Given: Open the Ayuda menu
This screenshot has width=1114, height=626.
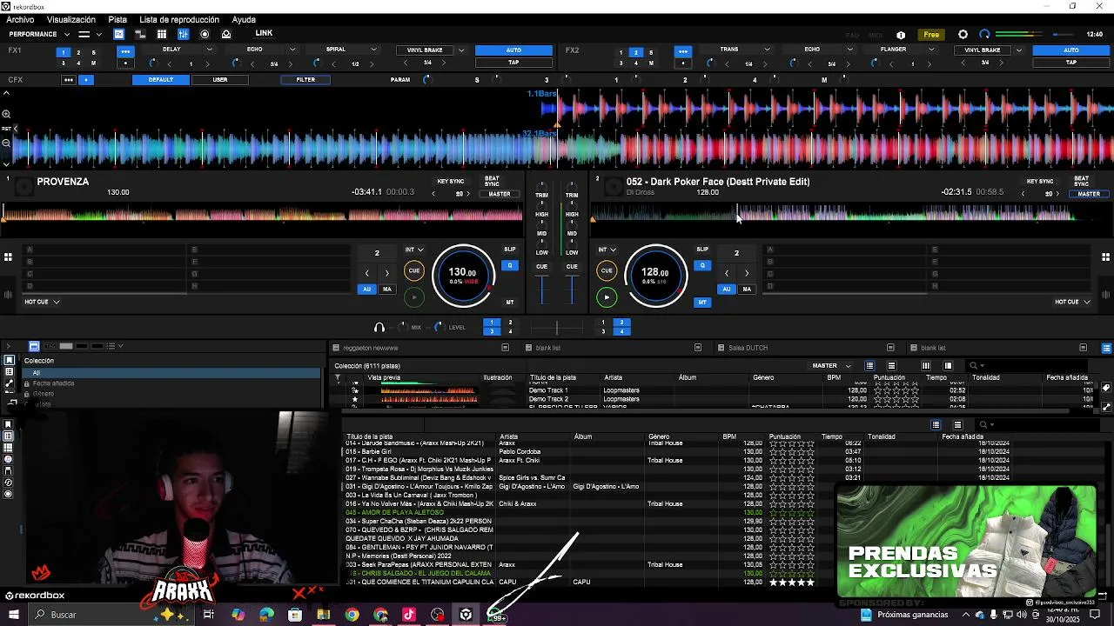Looking at the screenshot, I should tap(244, 19).
